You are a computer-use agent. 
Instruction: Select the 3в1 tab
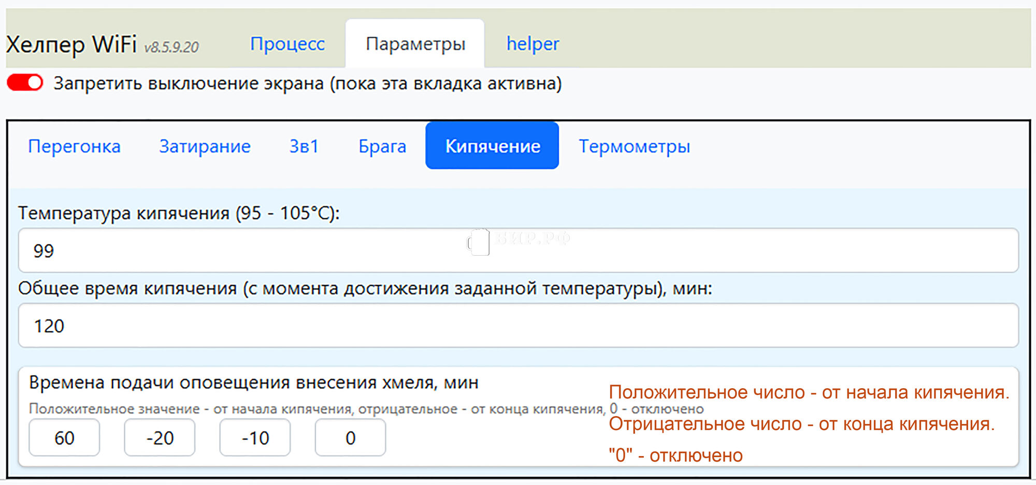click(x=304, y=146)
